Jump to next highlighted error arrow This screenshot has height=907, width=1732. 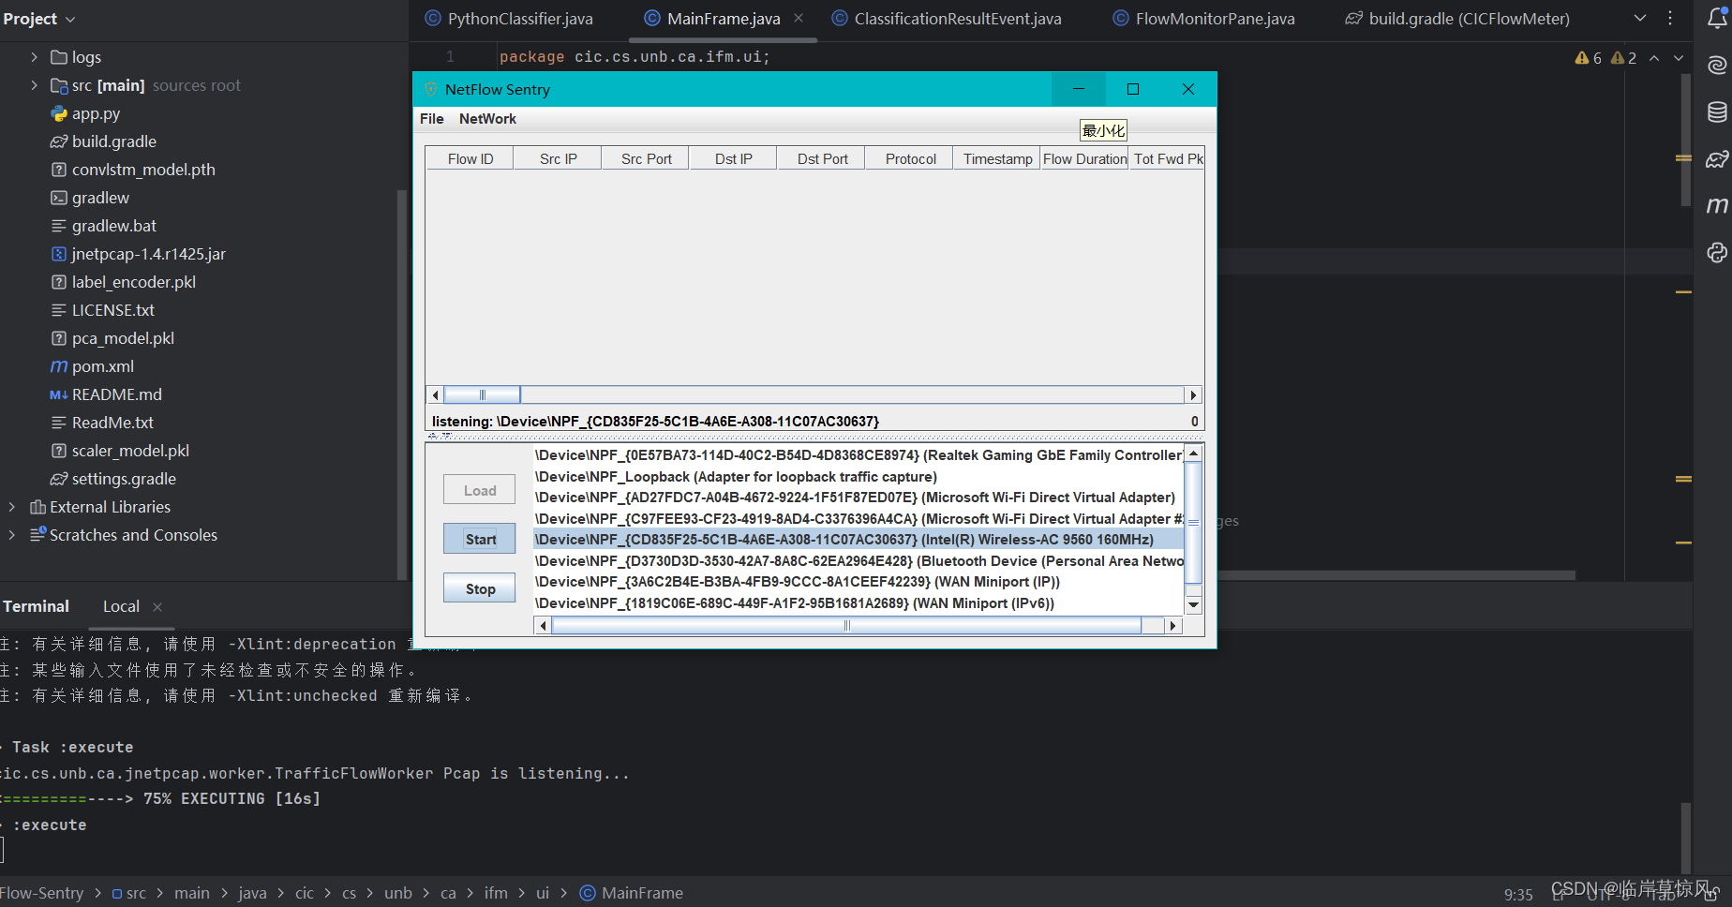(1679, 58)
